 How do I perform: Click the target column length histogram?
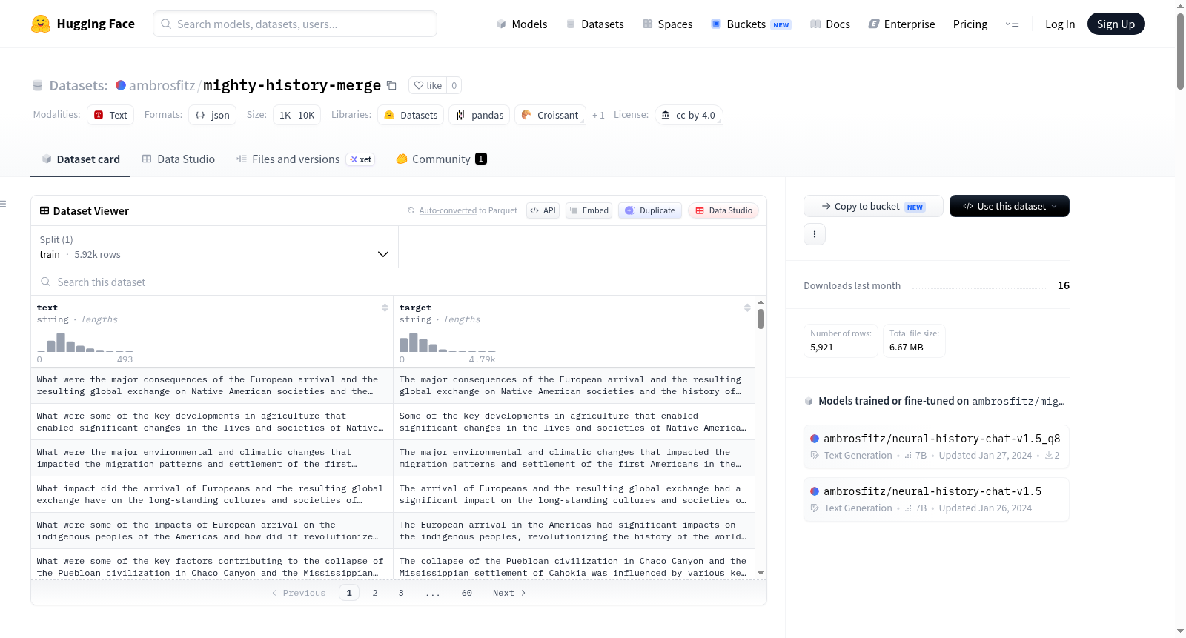[448, 342]
